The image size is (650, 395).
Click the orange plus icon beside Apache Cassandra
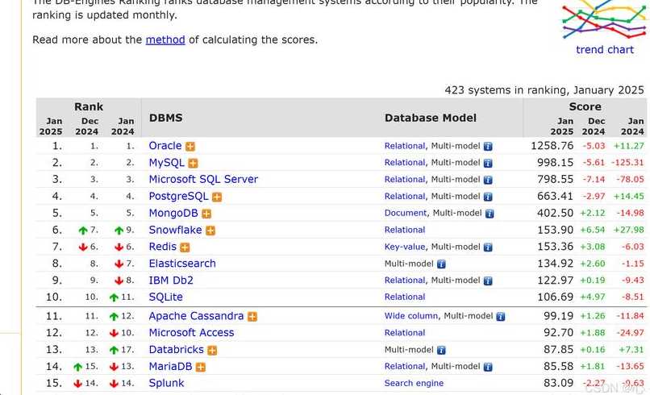252,317
